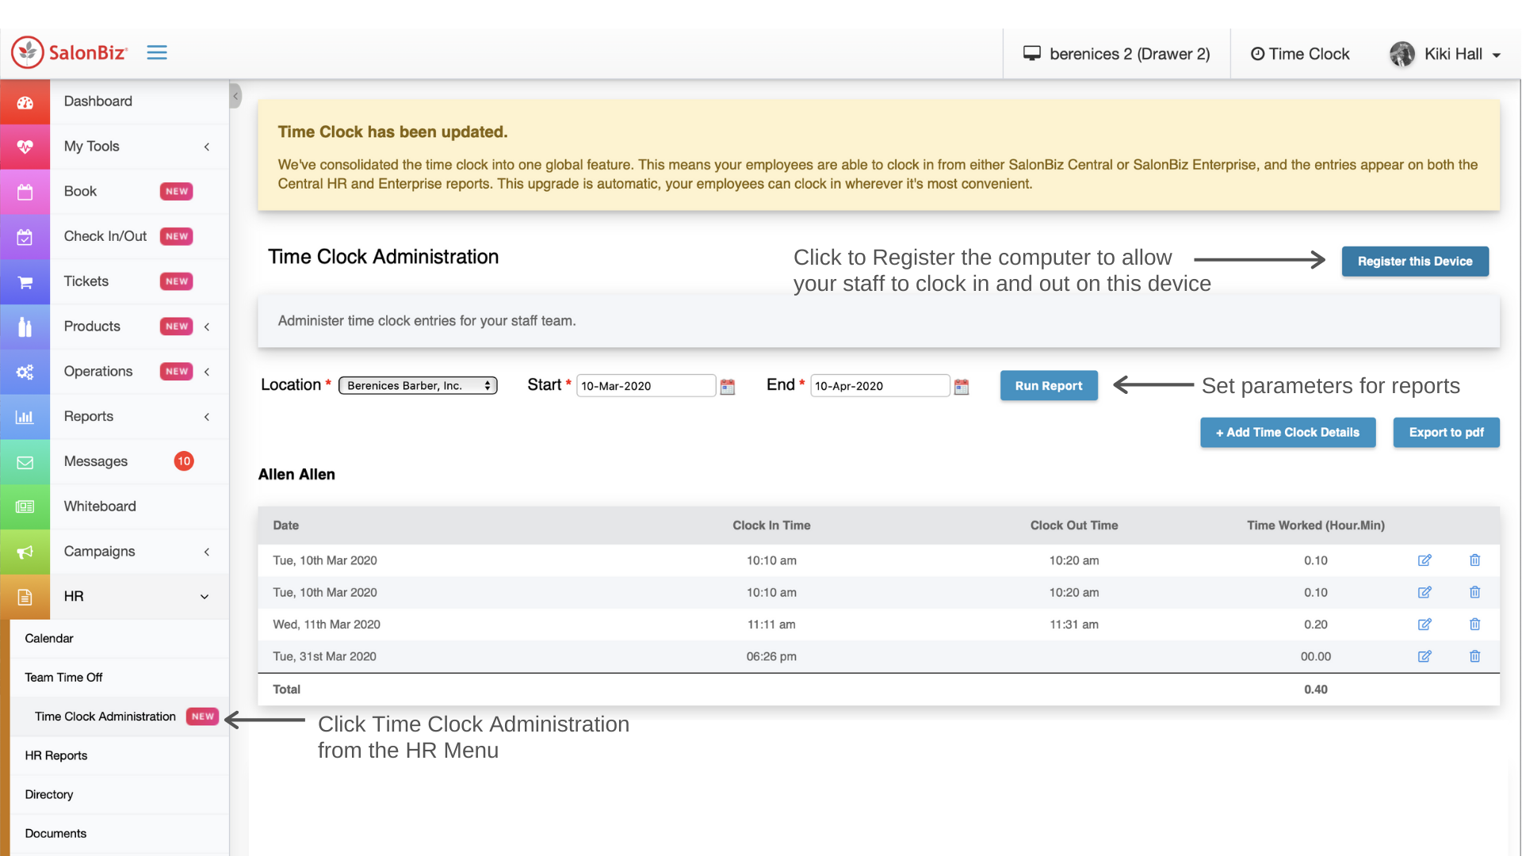Click the Export to pdf button
This screenshot has height=856, width=1522.
(x=1446, y=433)
